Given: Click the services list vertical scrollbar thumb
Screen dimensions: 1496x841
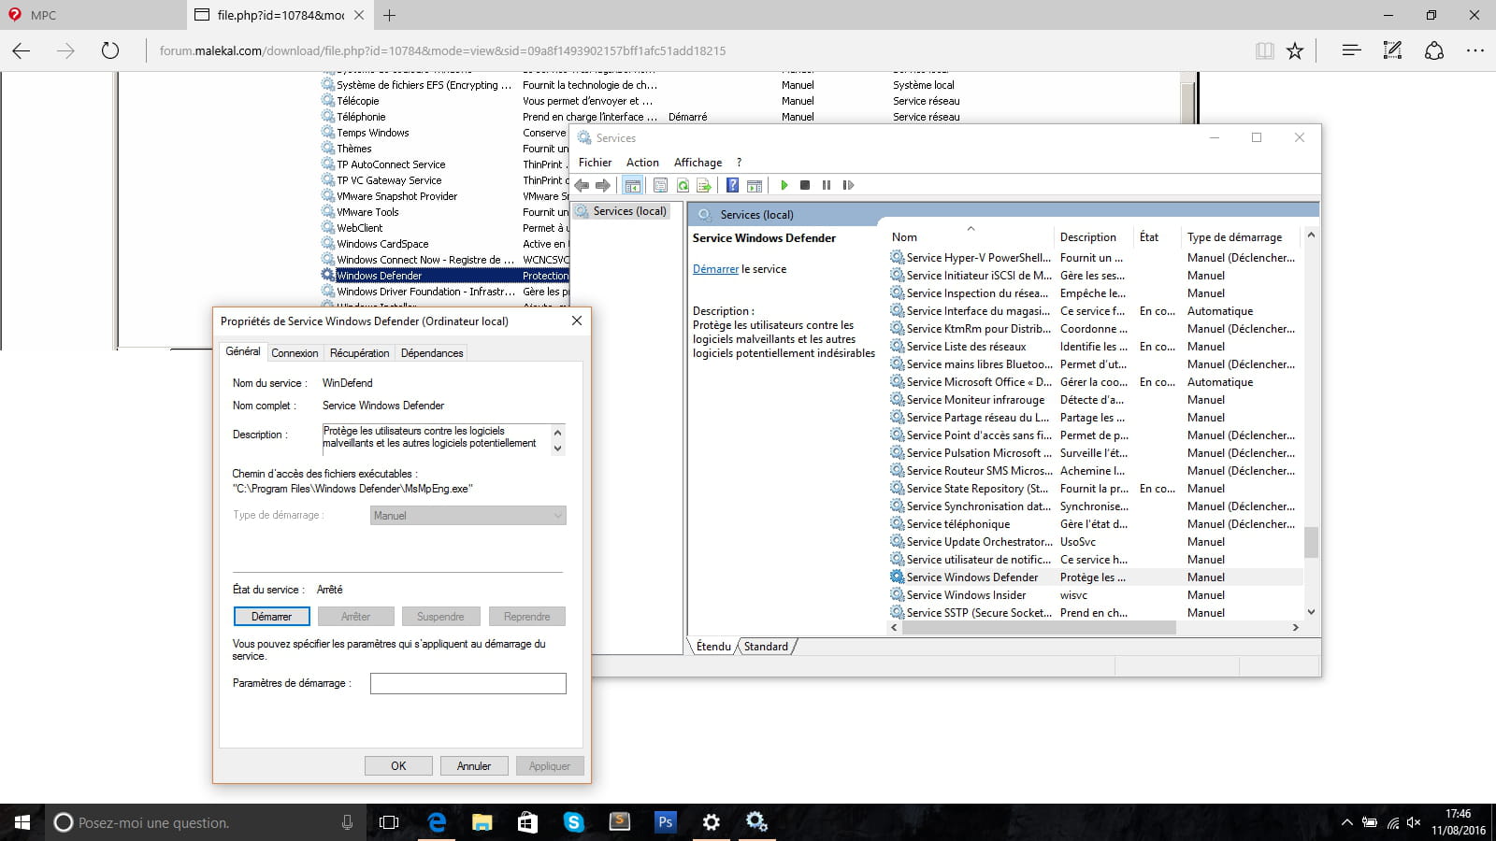Looking at the screenshot, I should pos(1311,542).
